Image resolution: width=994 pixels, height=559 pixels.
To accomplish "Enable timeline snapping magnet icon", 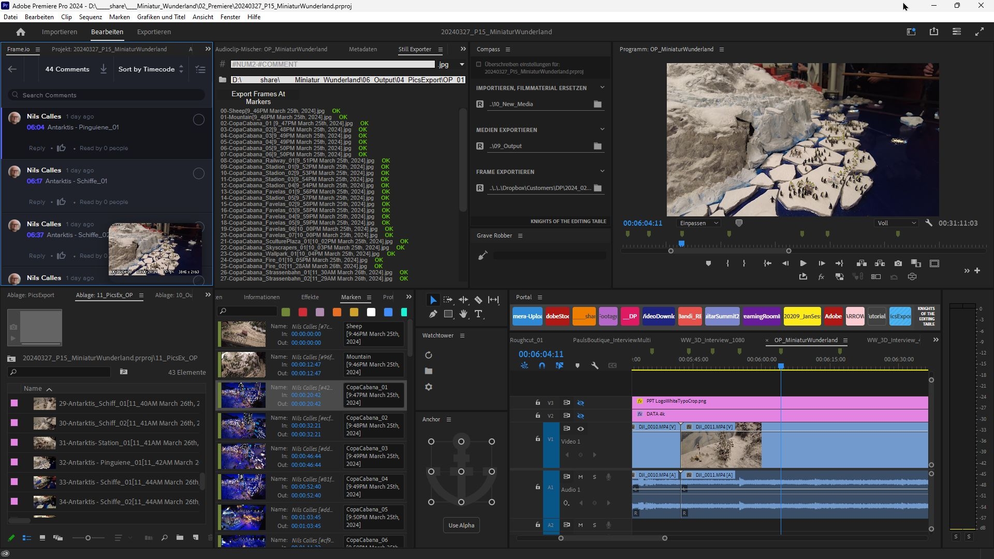I will coord(542,365).
